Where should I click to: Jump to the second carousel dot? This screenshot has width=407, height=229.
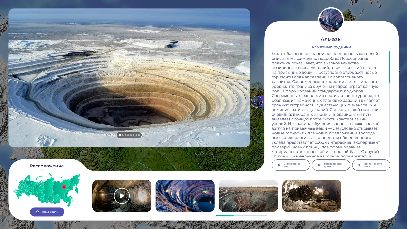[123, 135]
